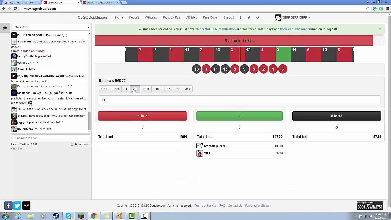
Task: Bet on green 0
Action: pyautogui.click(x=239, y=116)
